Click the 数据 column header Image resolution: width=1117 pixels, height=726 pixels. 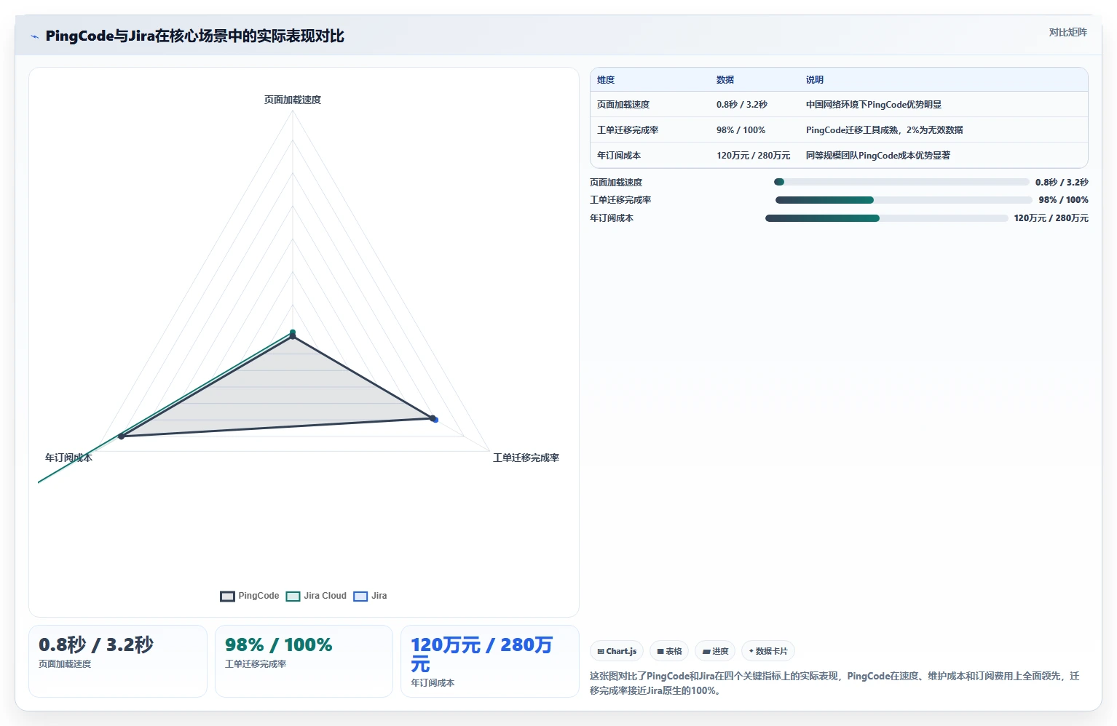click(725, 80)
